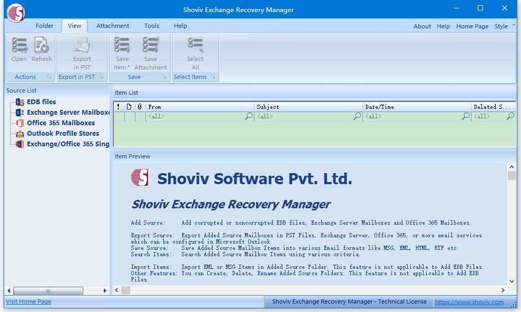Click Source List scroll right arrow

pyautogui.click(x=105, y=291)
